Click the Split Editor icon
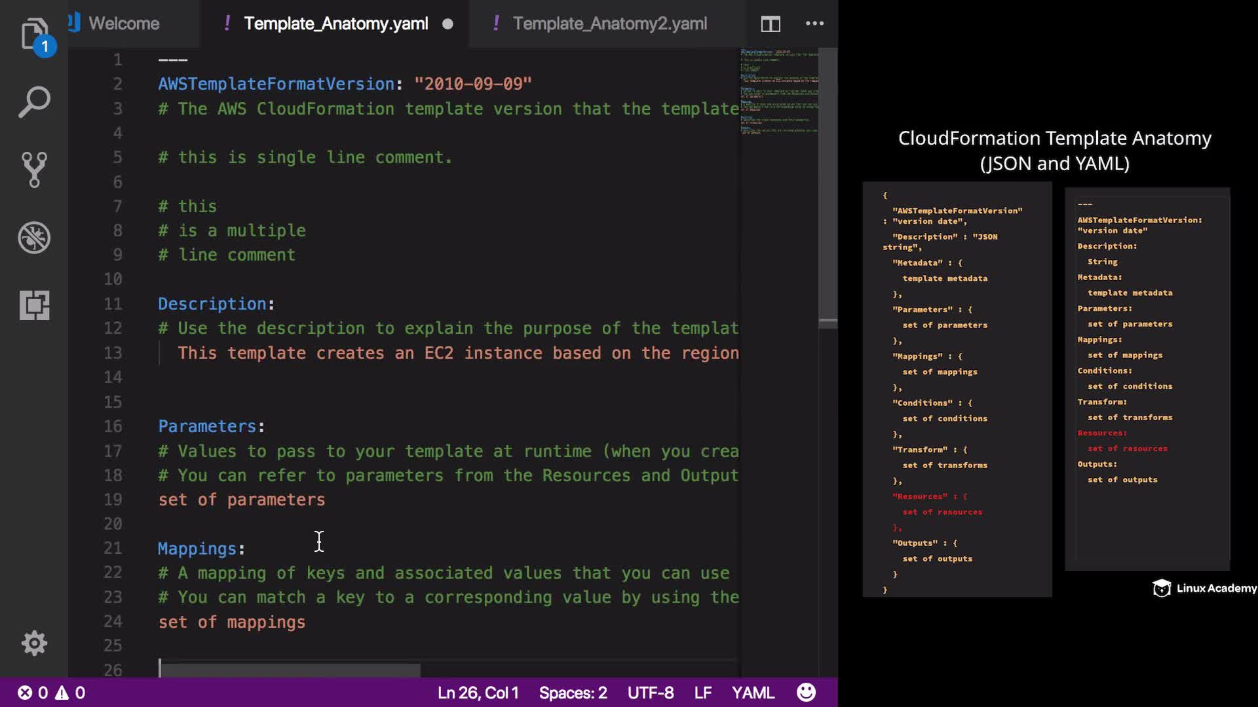The width and height of the screenshot is (1258, 707). click(771, 24)
